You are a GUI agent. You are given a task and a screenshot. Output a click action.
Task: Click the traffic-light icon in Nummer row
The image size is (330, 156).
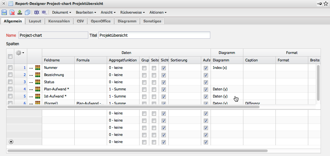(38, 68)
